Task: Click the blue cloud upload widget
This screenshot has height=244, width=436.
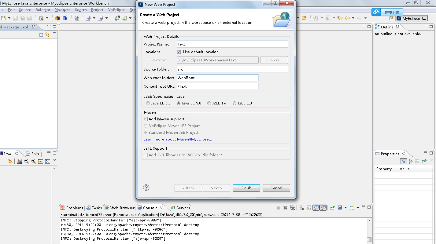Action: [387, 12]
